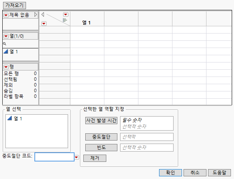Click the 취소 cancel button
Screen dimensions: 234x179
(195, 173)
